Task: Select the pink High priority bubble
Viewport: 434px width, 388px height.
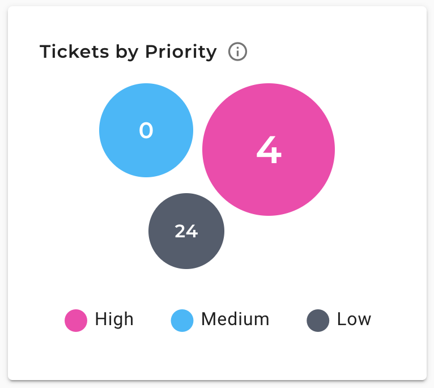Action: pos(269,150)
